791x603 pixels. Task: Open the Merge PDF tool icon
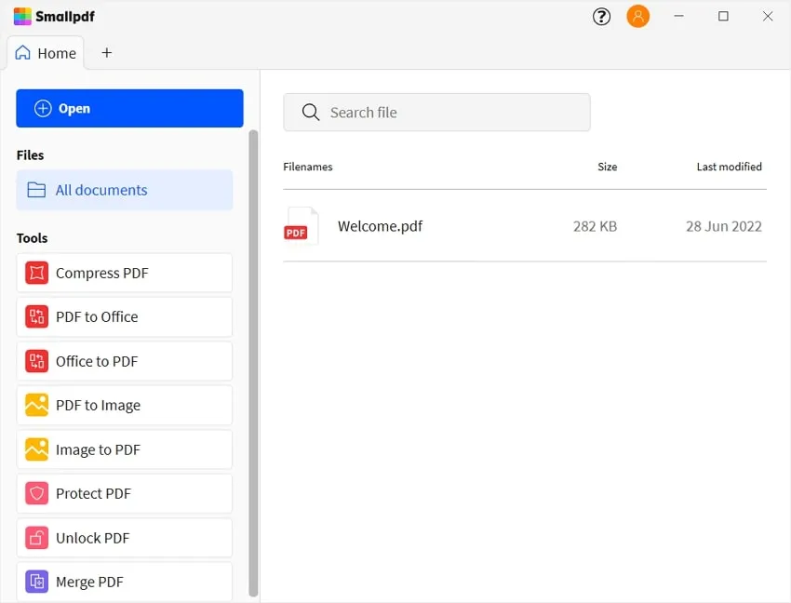[x=36, y=582]
